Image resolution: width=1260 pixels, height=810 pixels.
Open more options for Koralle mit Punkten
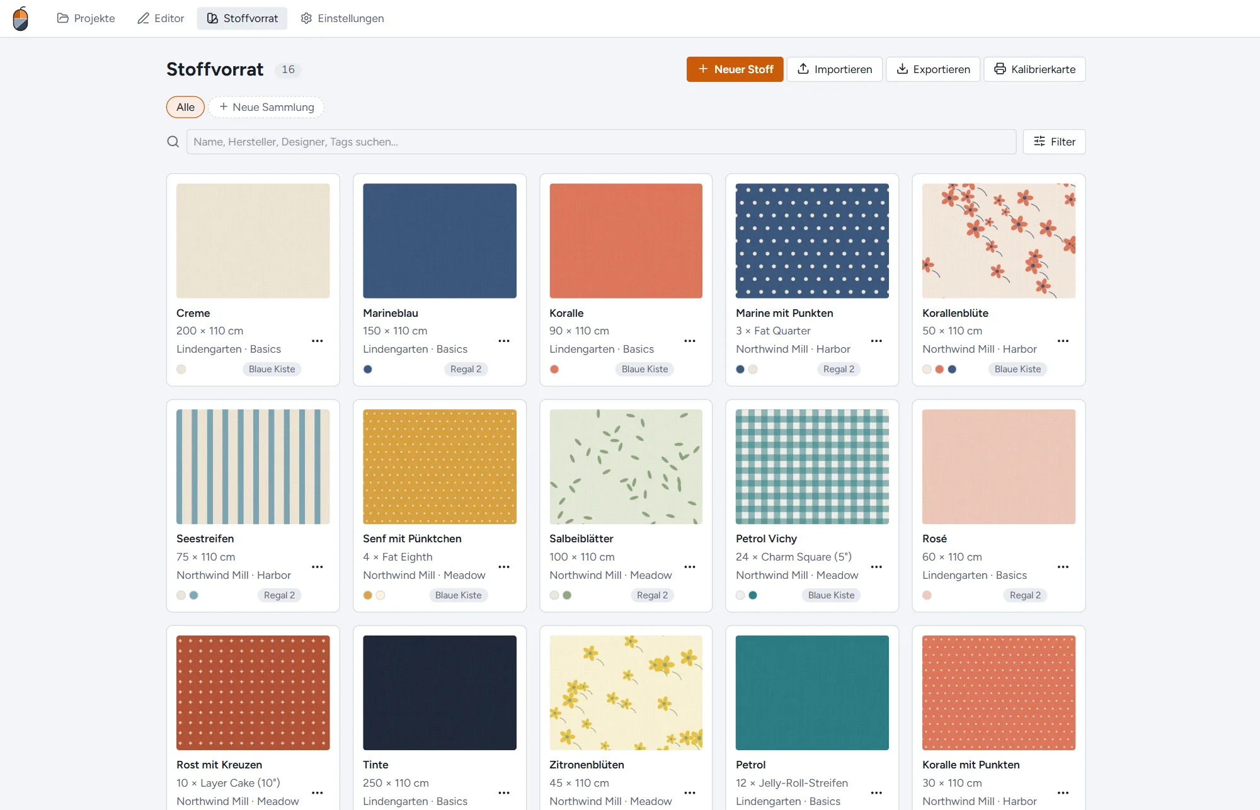[x=1063, y=793]
